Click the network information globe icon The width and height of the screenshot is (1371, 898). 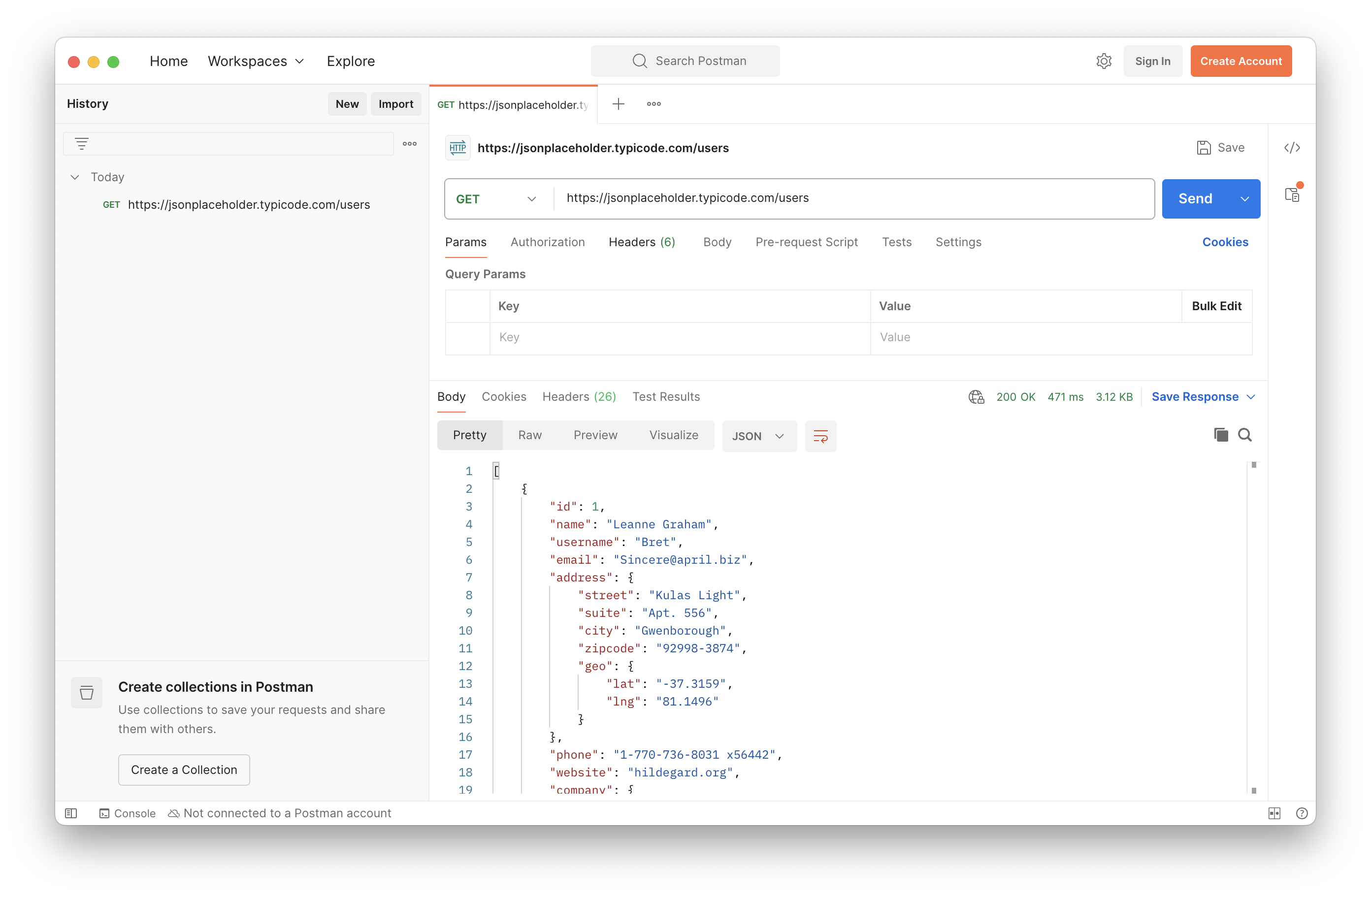tap(976, 397)
